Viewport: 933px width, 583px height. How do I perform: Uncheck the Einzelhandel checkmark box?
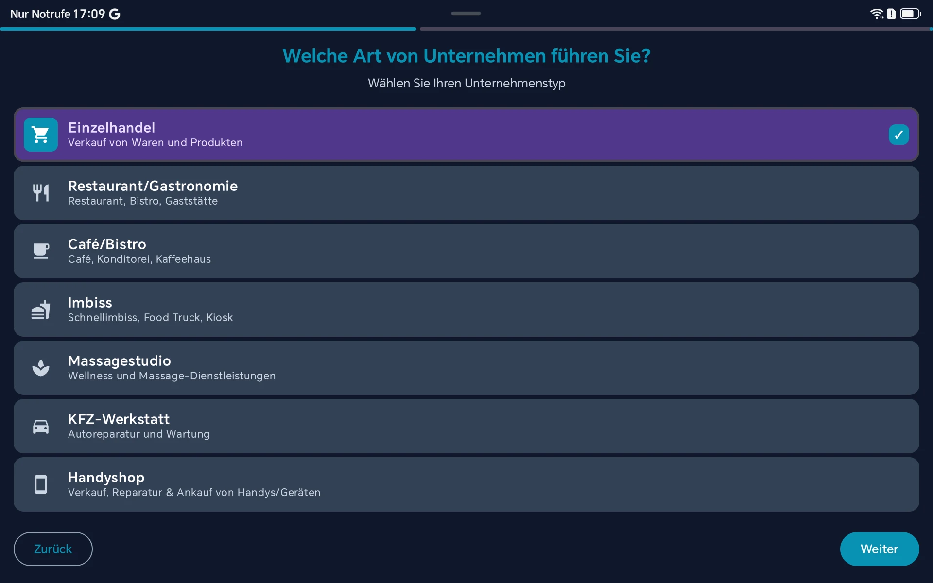(898, 135)
